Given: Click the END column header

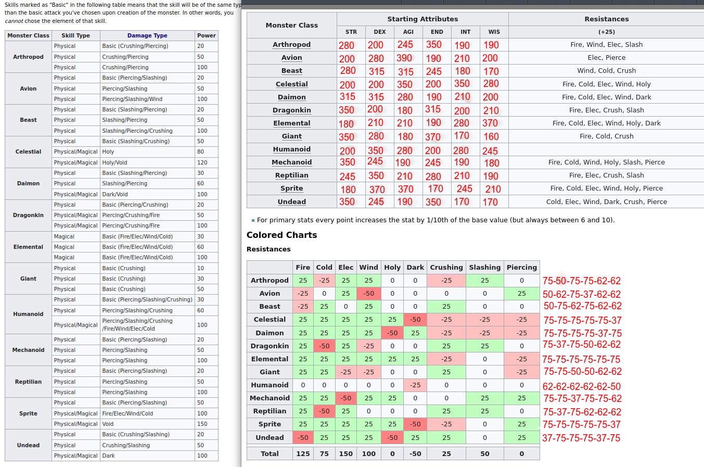Looking at the screenshot, I should coord(437,32).
